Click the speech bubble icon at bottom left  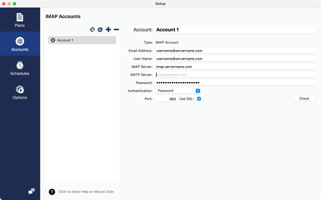pyautogui.click(x=31, y=191)
